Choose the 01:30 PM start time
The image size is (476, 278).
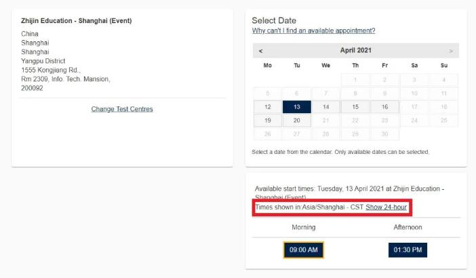tap(408, 250)
